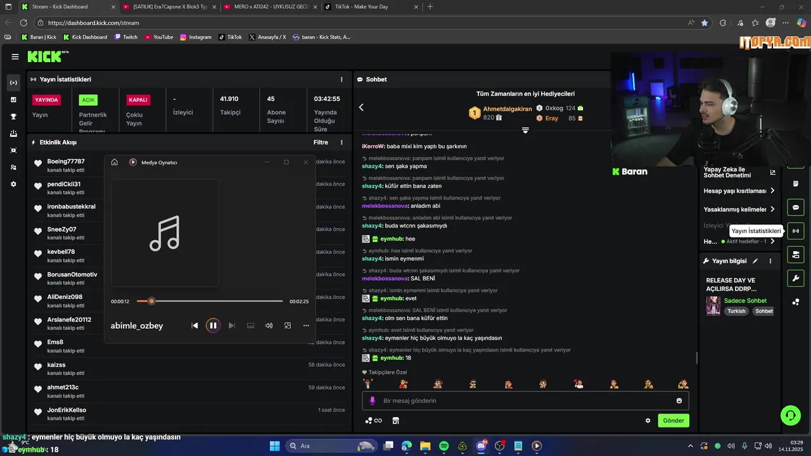Send chat message with Gönder button
This screenshot has height=456, width=811.
click(x=674, y=421)
